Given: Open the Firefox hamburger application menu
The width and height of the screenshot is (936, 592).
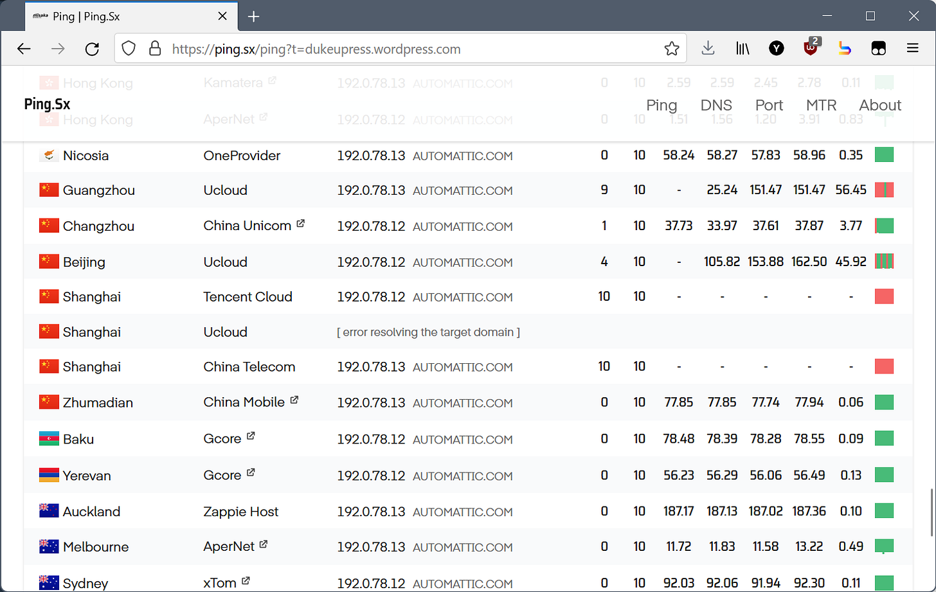Looking at the screenshot, I should [x=913, y=49].
